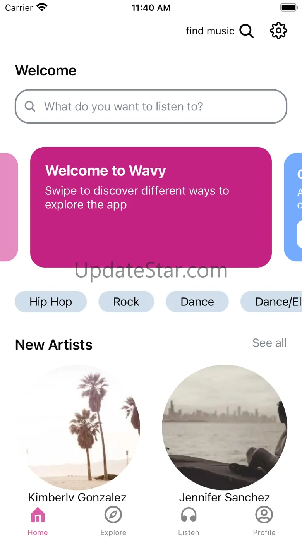Tap the magnifying glass find music icon
The image size is (302, 537).
pyautogui.click(x=246, y=31)
